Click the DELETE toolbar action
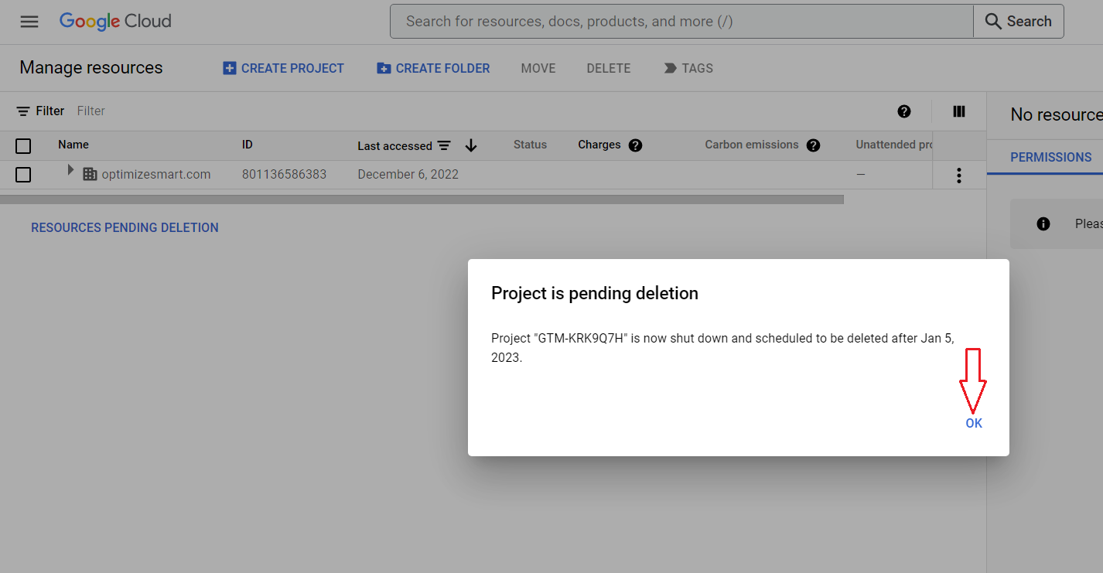The height and width of the screenshot is (573, 1103). (609, 68)
